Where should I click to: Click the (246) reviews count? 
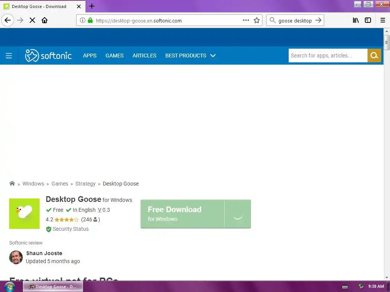(91, 219)
